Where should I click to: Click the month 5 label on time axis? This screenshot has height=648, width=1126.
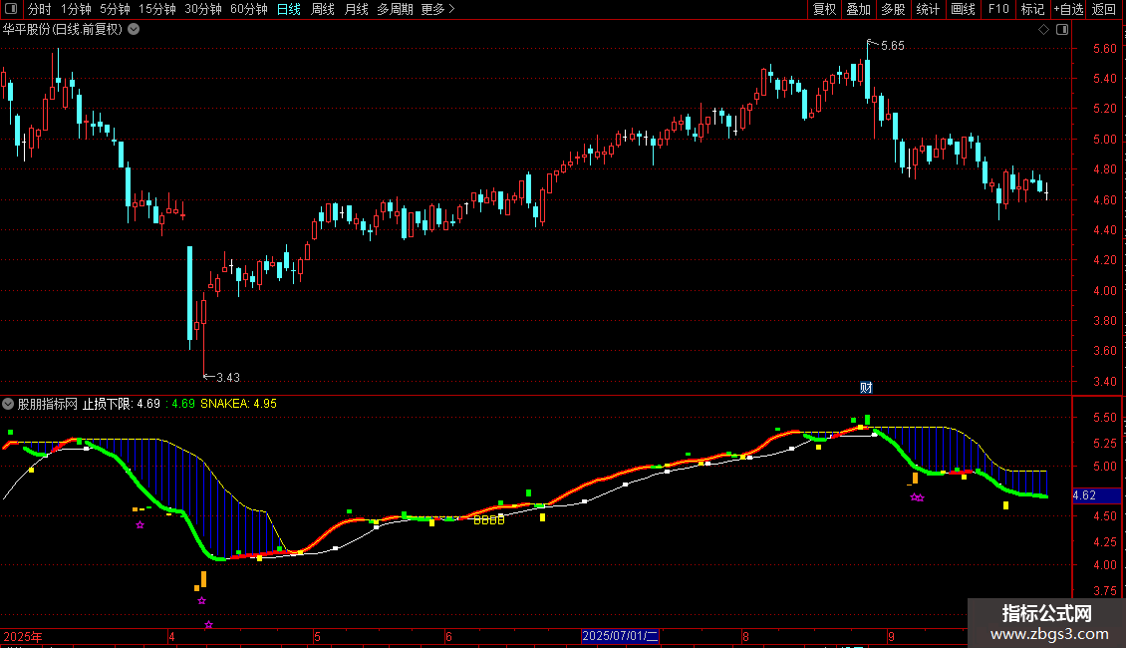click(x=317, y=636)
